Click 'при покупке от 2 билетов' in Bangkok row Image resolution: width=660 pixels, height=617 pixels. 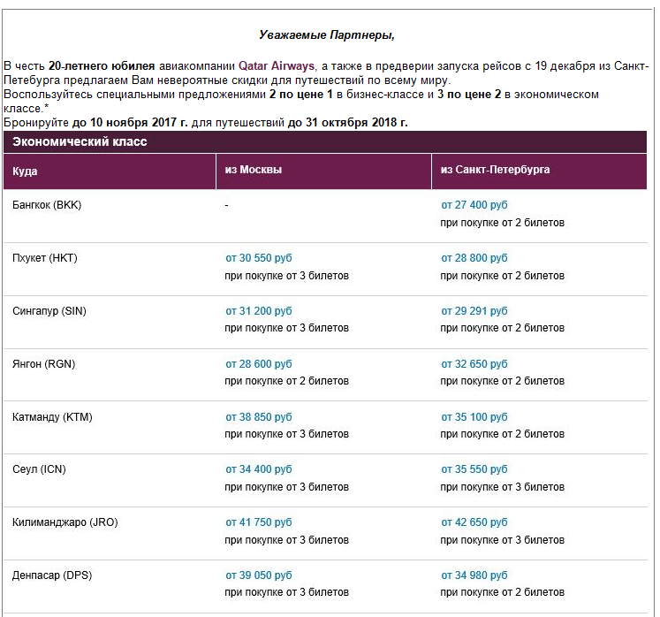click(502, 223)
